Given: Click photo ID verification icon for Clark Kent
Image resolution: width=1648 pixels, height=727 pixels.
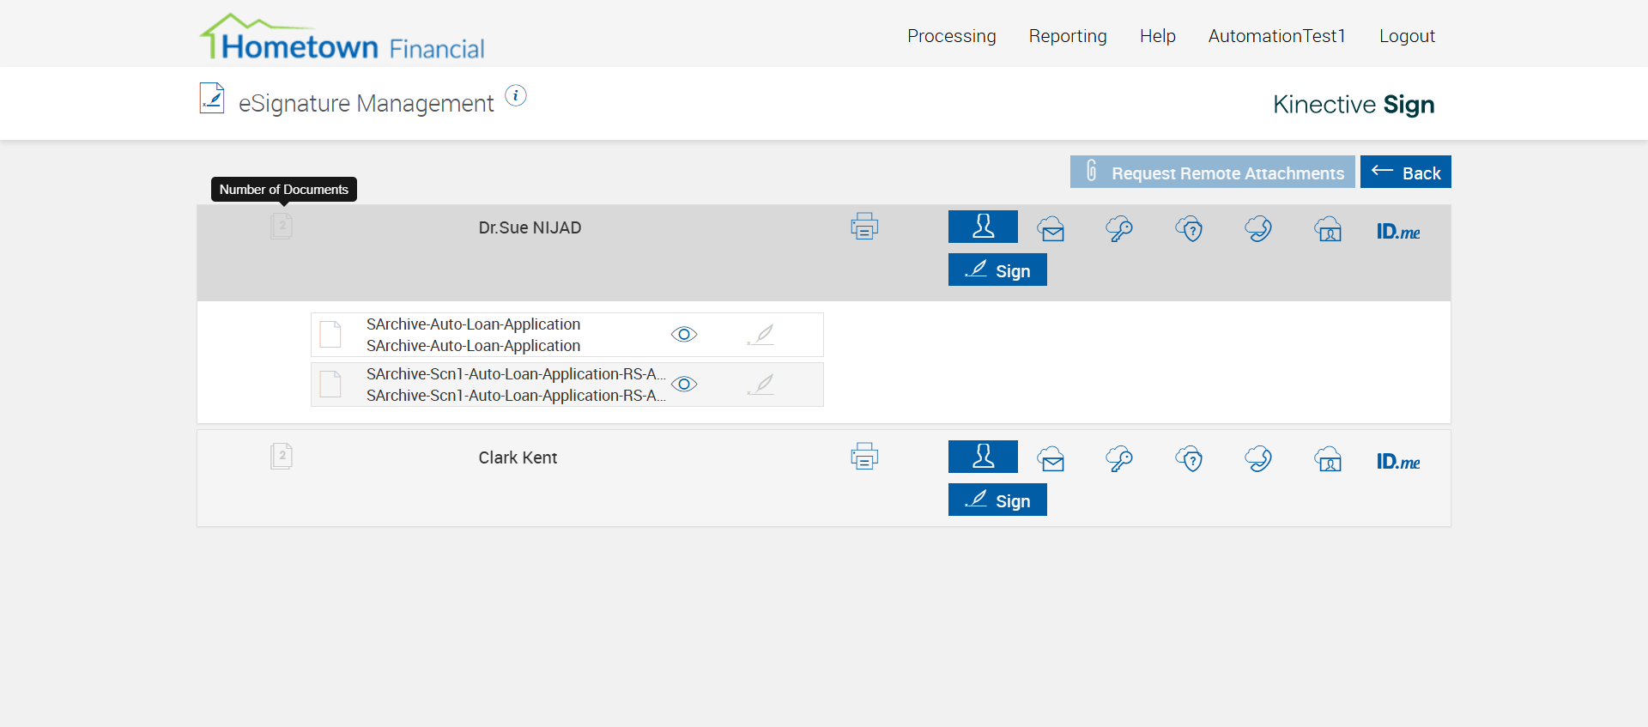Looking at the screenshot, I should click(1328, 459).
